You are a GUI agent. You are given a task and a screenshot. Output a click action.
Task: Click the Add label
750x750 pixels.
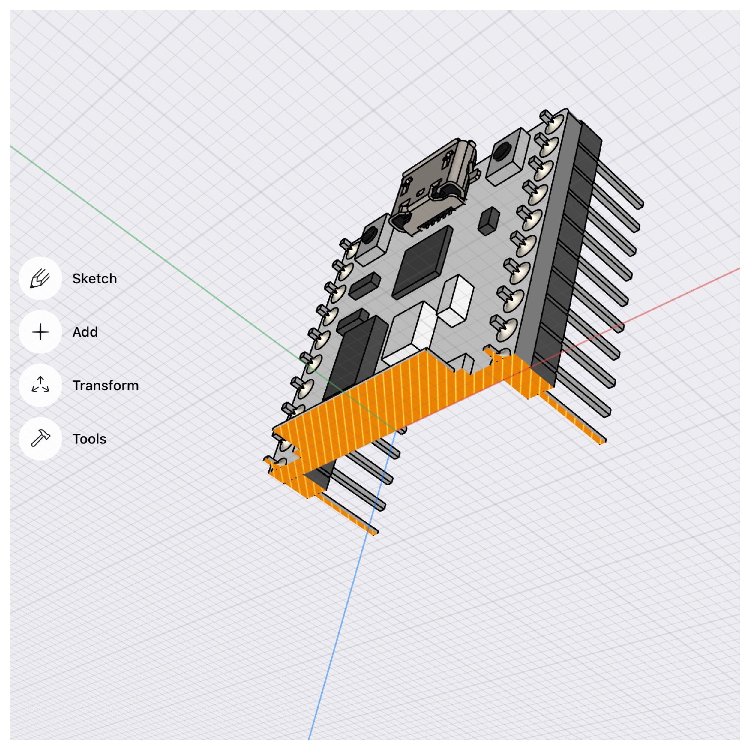[85, 332]
